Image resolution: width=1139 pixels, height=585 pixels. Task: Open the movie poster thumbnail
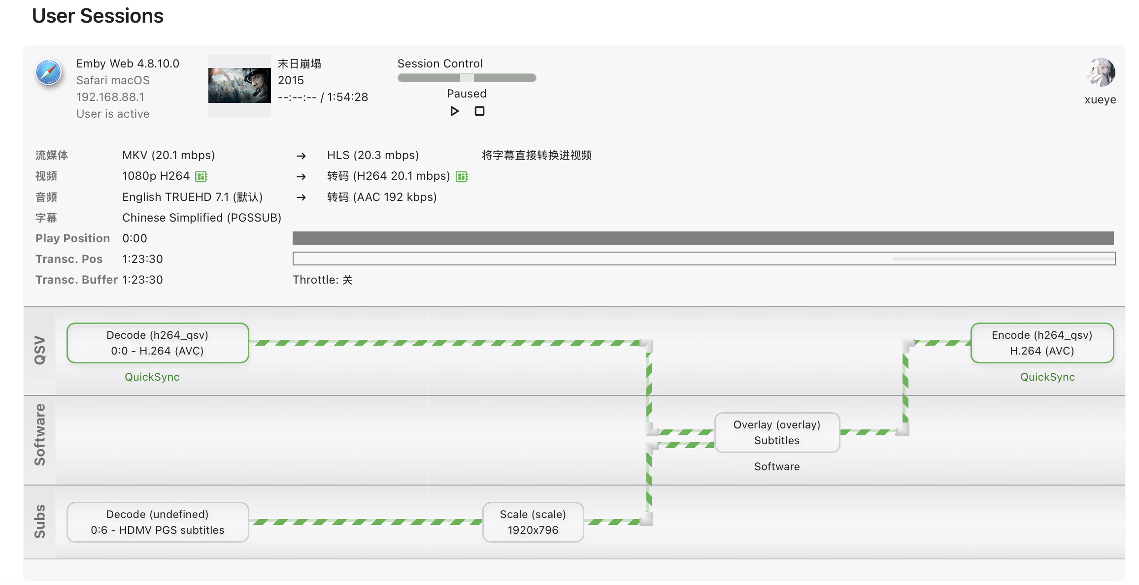pos(239,85)
